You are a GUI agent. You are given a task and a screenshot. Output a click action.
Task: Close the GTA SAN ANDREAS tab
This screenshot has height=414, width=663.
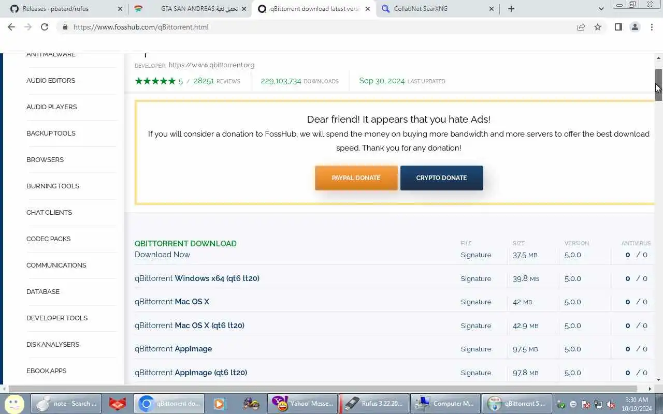coord(244,9)
